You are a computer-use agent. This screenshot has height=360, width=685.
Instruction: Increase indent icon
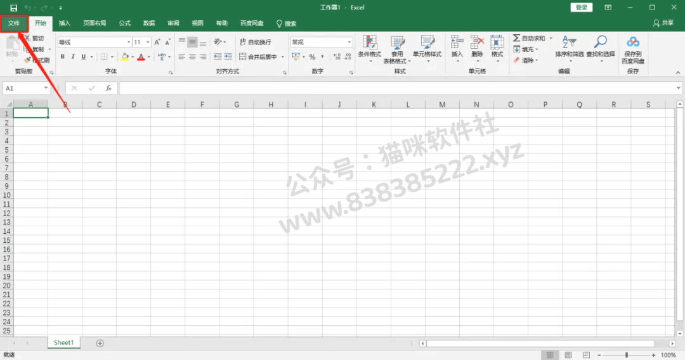[228, 57]
